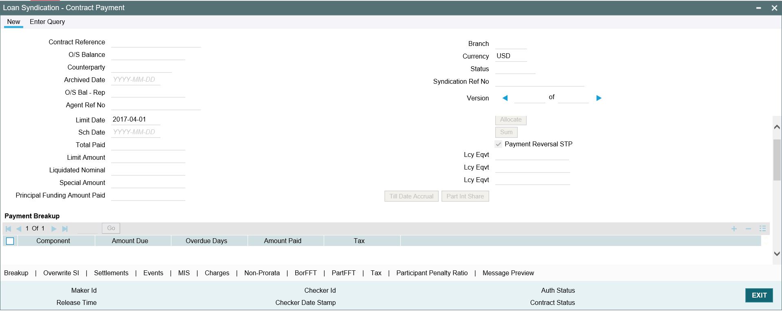
Task: Delete row from Payment Breakup grid
Action: tap(748, 229)
